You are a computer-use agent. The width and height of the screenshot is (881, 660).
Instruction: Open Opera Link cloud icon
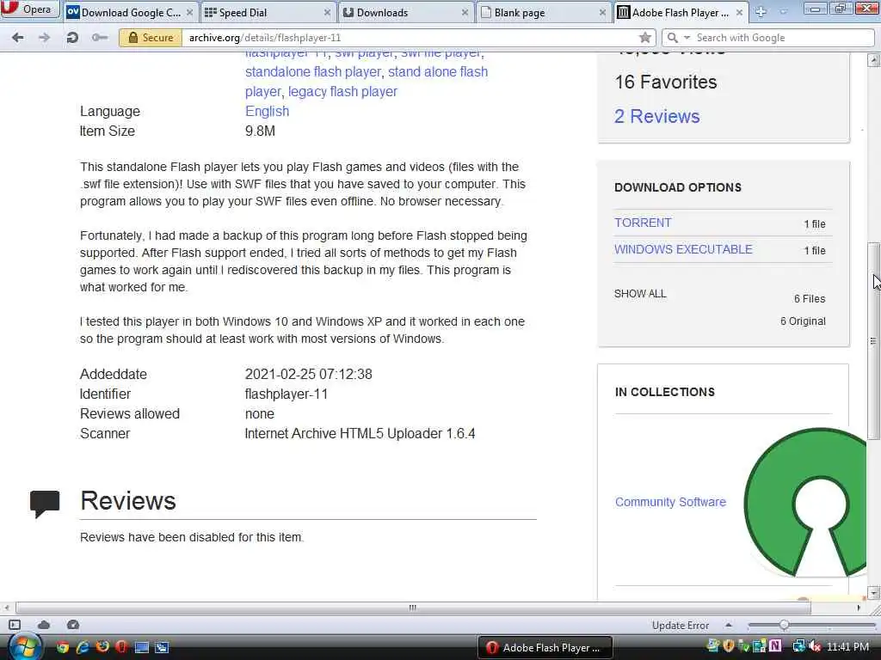[x=44, y=625]
